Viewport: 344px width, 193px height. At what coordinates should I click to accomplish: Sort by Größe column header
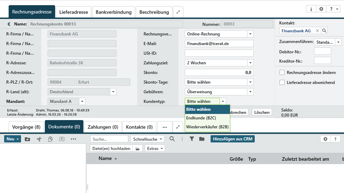coord(236,159)
